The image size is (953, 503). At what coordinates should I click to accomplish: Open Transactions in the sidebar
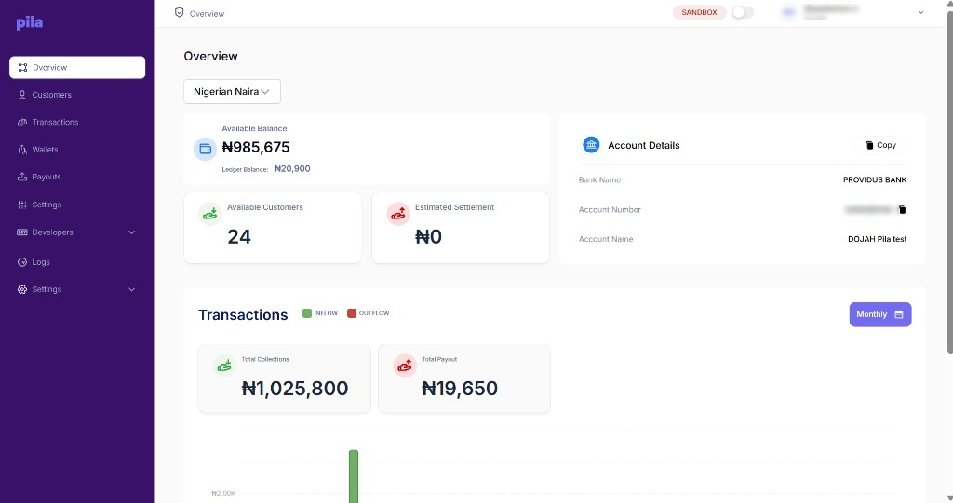[x=55, y=122]
